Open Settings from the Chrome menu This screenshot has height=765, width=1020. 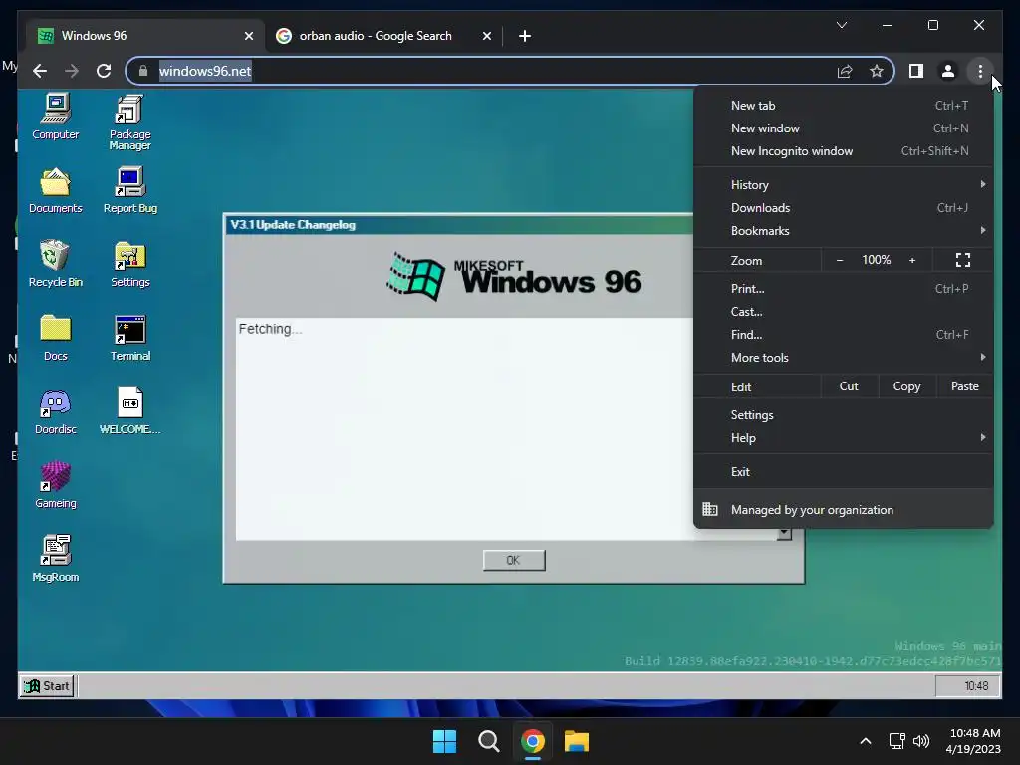click(843, 415)
